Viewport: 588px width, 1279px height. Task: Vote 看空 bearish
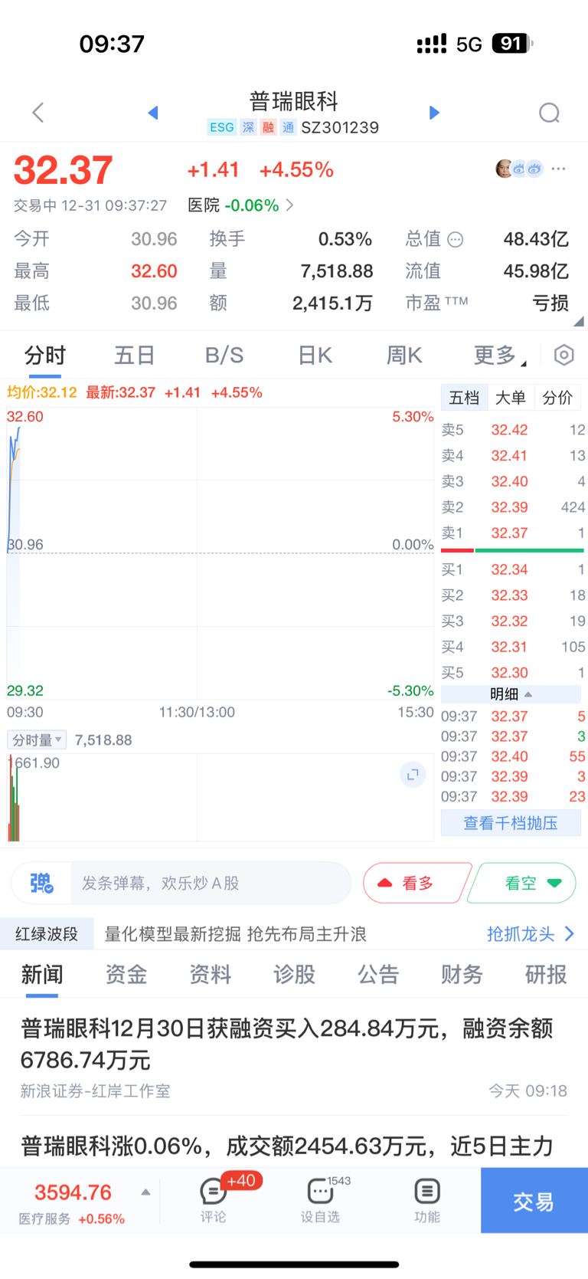click(x=522, y=883)
